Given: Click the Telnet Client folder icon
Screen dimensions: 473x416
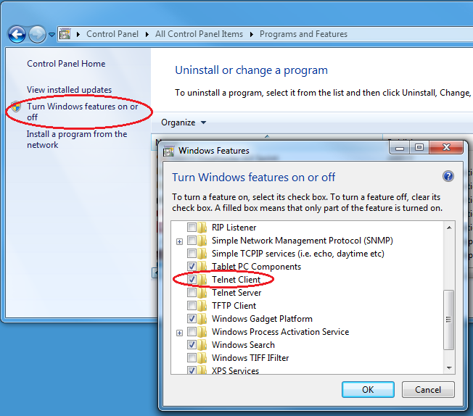Looking at the screenshot, I should coord(202,280).
